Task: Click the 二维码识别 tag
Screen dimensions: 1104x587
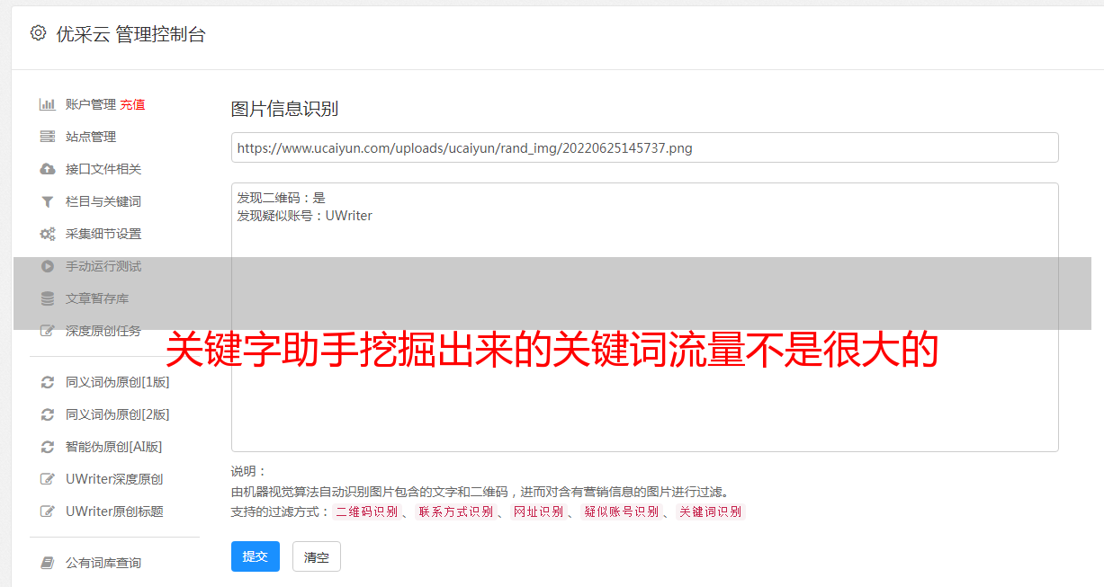Action: [x=366, y=511]
